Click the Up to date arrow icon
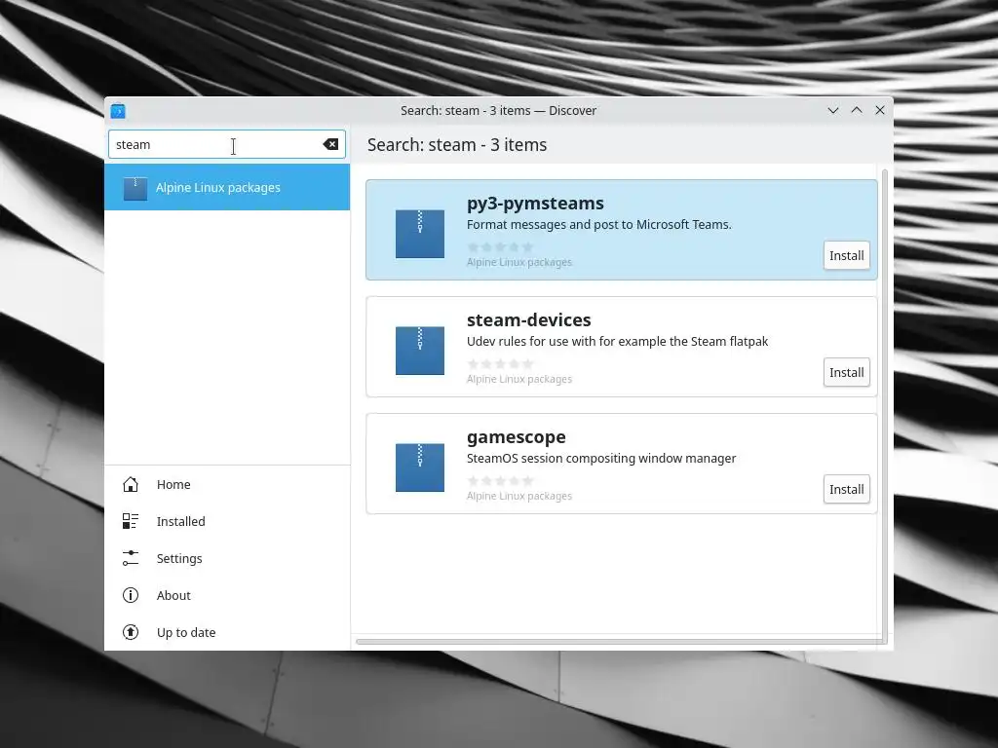998x748 pixels. [131, 632]
